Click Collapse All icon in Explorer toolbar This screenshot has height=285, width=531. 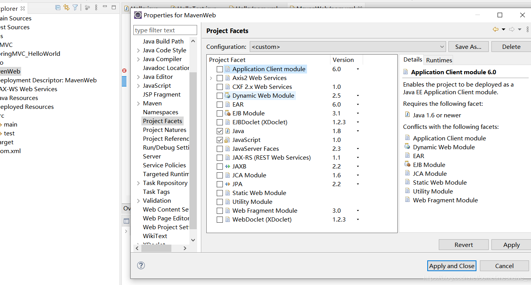click(x=58, y=7)
